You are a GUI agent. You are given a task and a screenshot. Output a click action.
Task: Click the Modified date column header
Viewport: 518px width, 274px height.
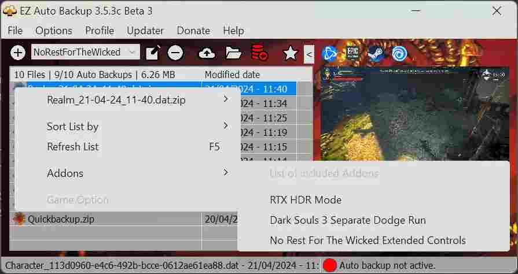tap(256, 75)
